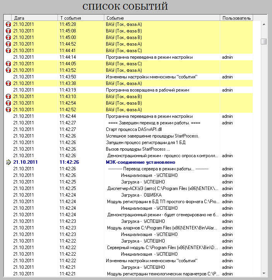Click admin user cell on 11:43:50 row
The image size is (272, 280).
click(x=227, y=77)
